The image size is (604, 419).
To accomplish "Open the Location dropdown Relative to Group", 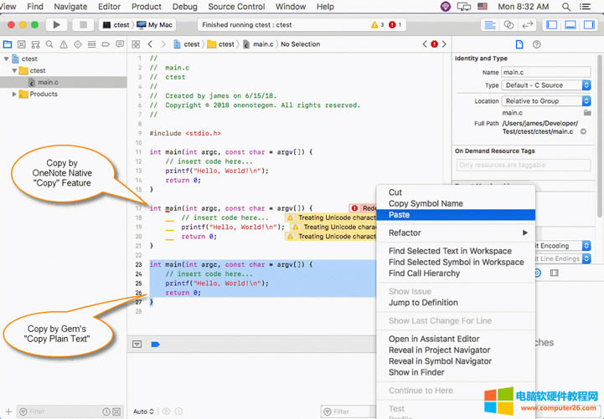I will 547,101.
